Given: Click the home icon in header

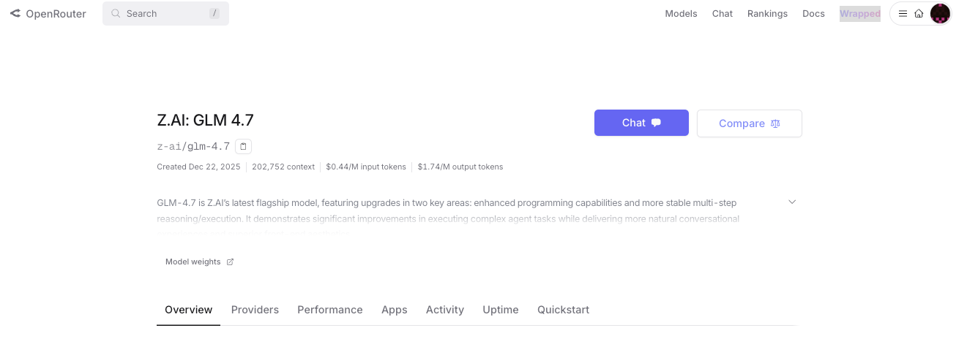Looking at the screenshot, I should point(919,13).
